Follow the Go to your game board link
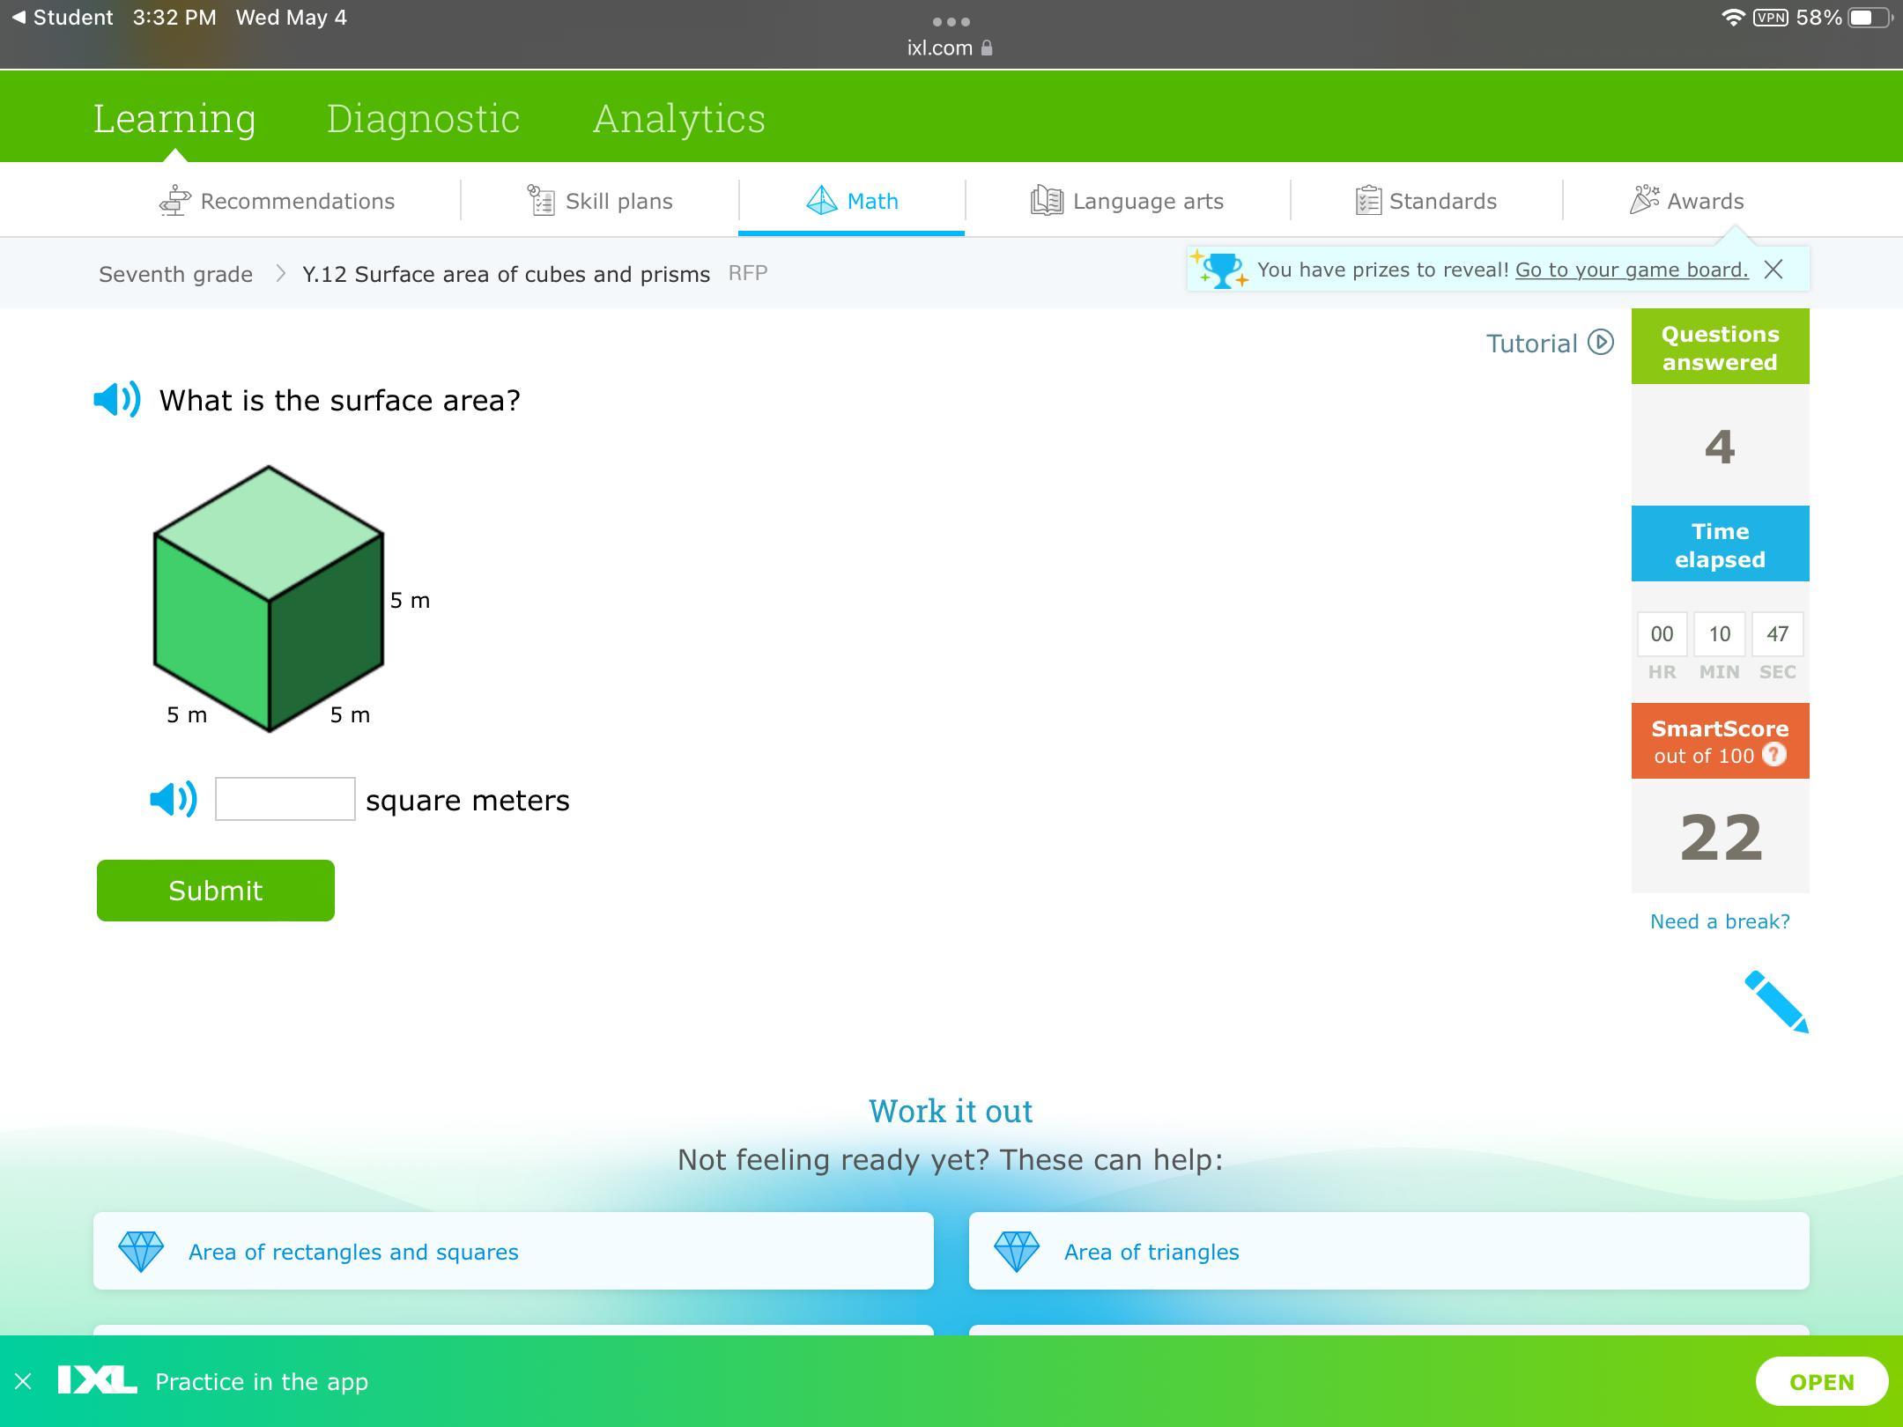The height and width of the screenshot is (1427, 1903). [x=1631, y=270]
